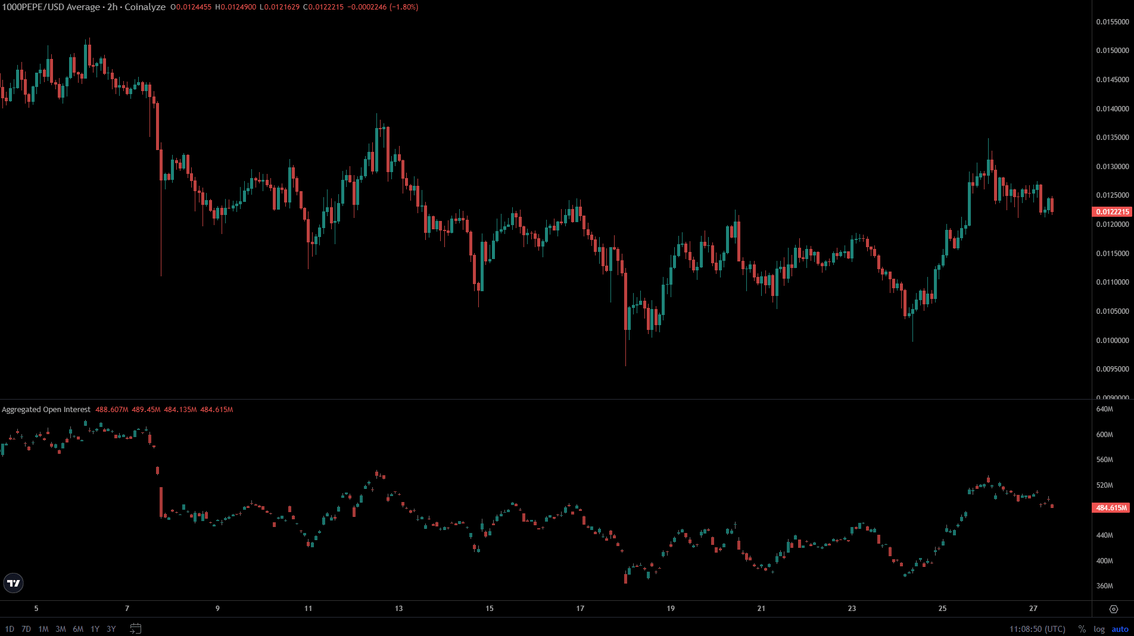Click date label 13 on time axis
1134x636 pixels.
click(398, 609)
